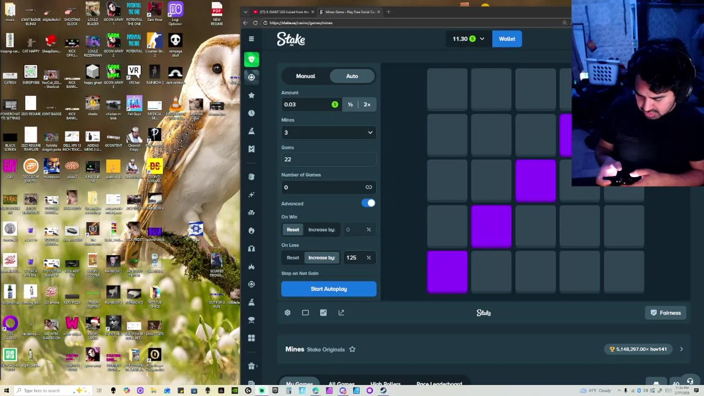Open Steam from the taskbar
Screen dimensions: 704x396
point(383,391)
